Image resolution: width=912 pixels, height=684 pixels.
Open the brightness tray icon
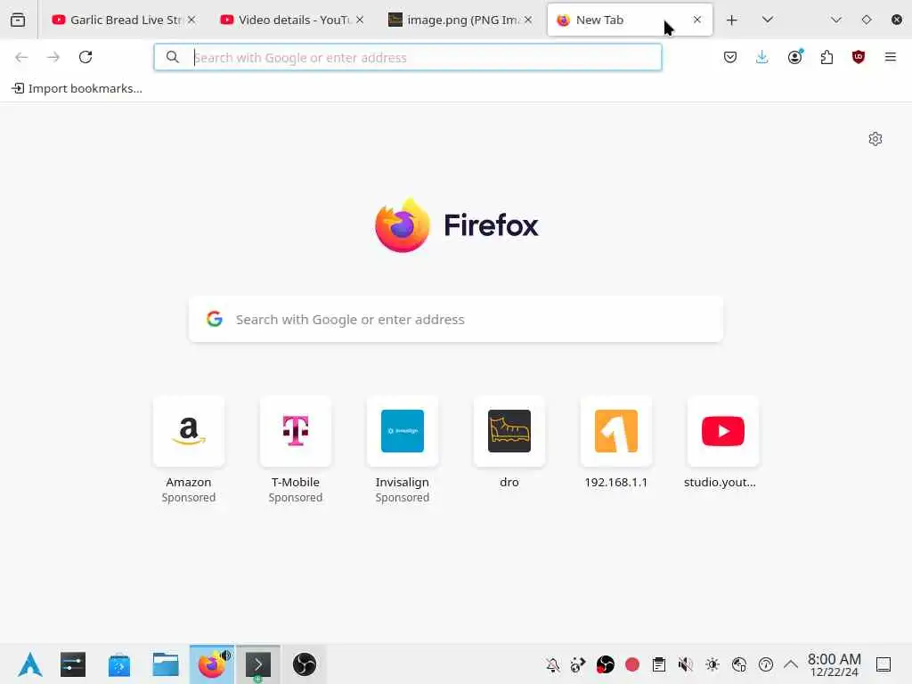tap(712, 664)
